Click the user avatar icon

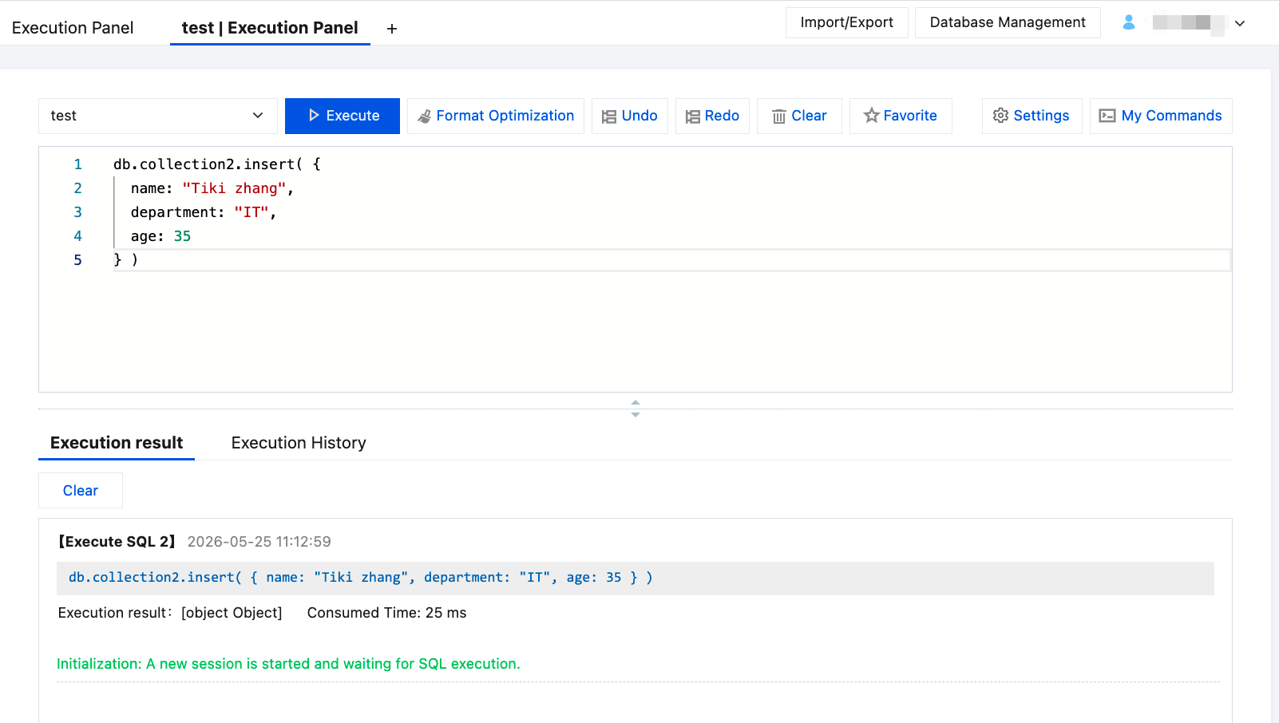click(1129, 22)
